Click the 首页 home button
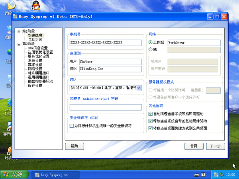239x179 pixels. click(194, 146)
